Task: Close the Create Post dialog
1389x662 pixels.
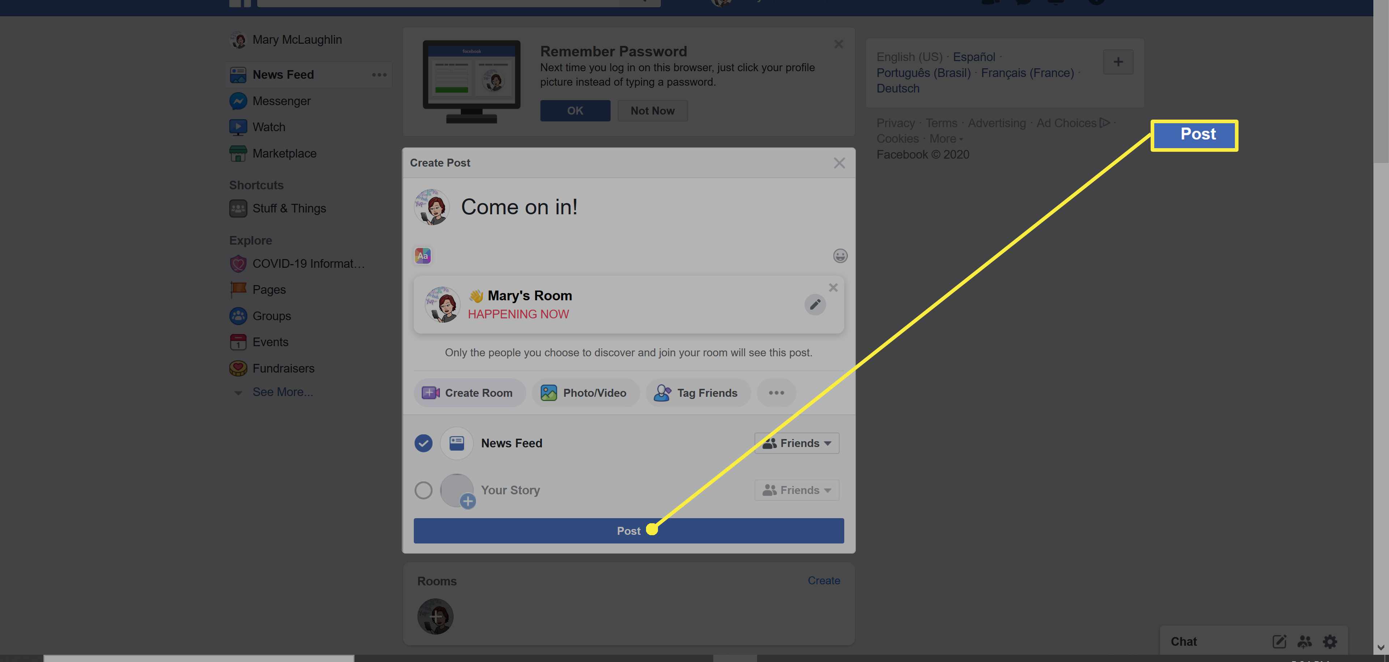Action: 839,163
